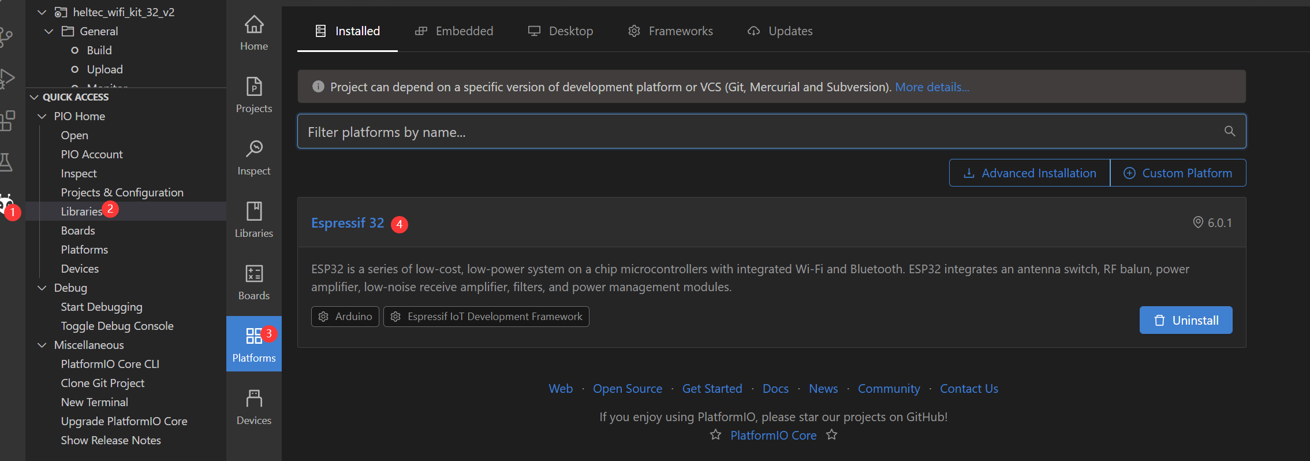Viewport: 1310px width, 461px height.
Task: Select Libraries in Quick Access tree
Action: tap(81, 211)
